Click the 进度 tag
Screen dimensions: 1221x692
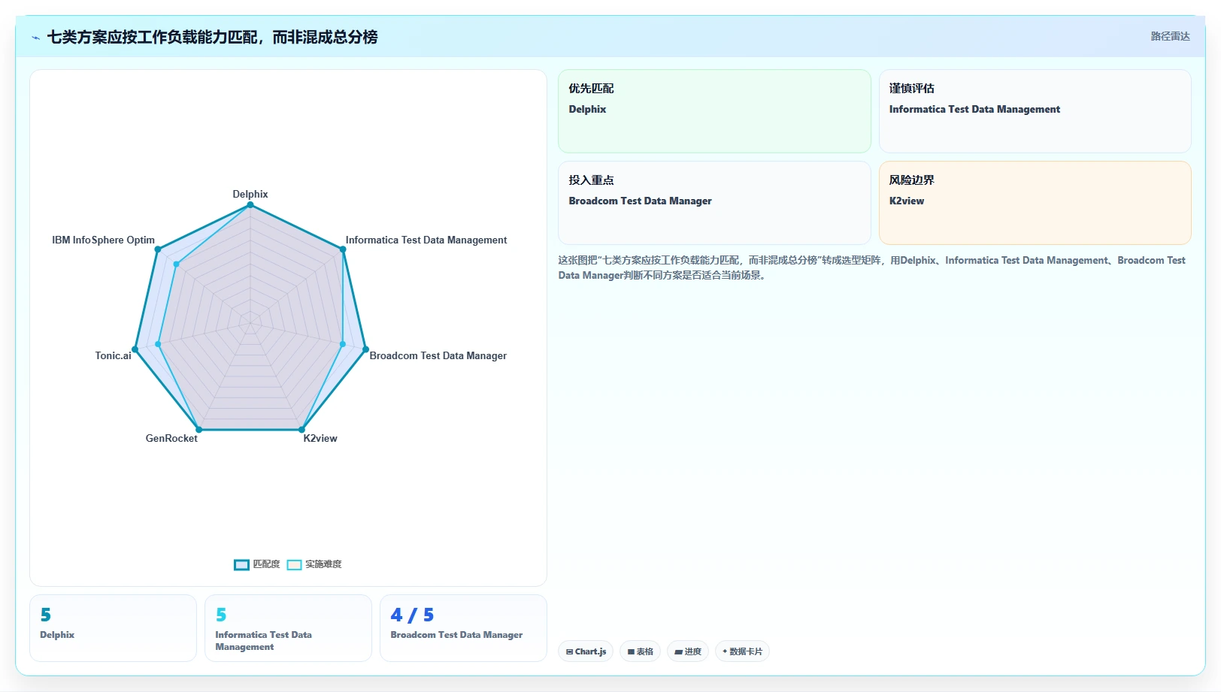pos(688,651)
